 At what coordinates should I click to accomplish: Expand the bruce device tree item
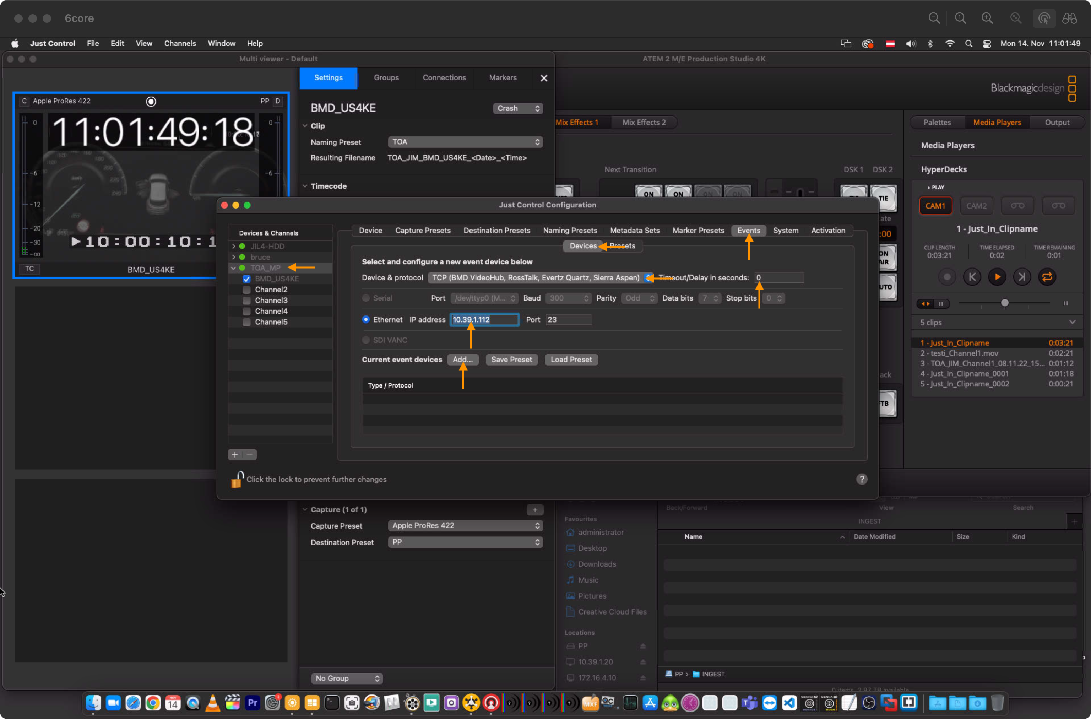[x=233, y=257]
